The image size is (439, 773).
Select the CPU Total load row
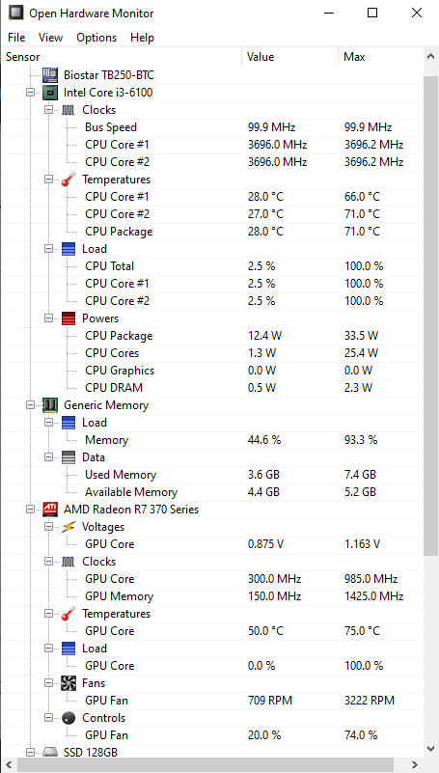(213, 266)
